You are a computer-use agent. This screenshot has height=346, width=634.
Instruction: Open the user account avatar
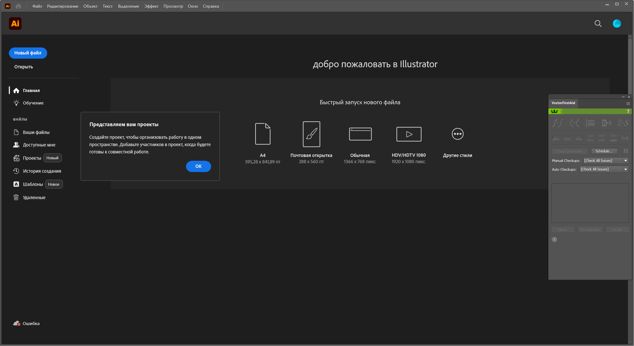coord(617,23)
